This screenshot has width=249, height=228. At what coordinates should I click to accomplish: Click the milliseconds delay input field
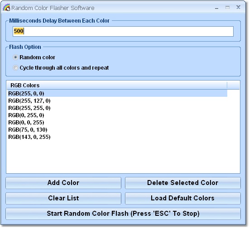[x=123, y=31]
